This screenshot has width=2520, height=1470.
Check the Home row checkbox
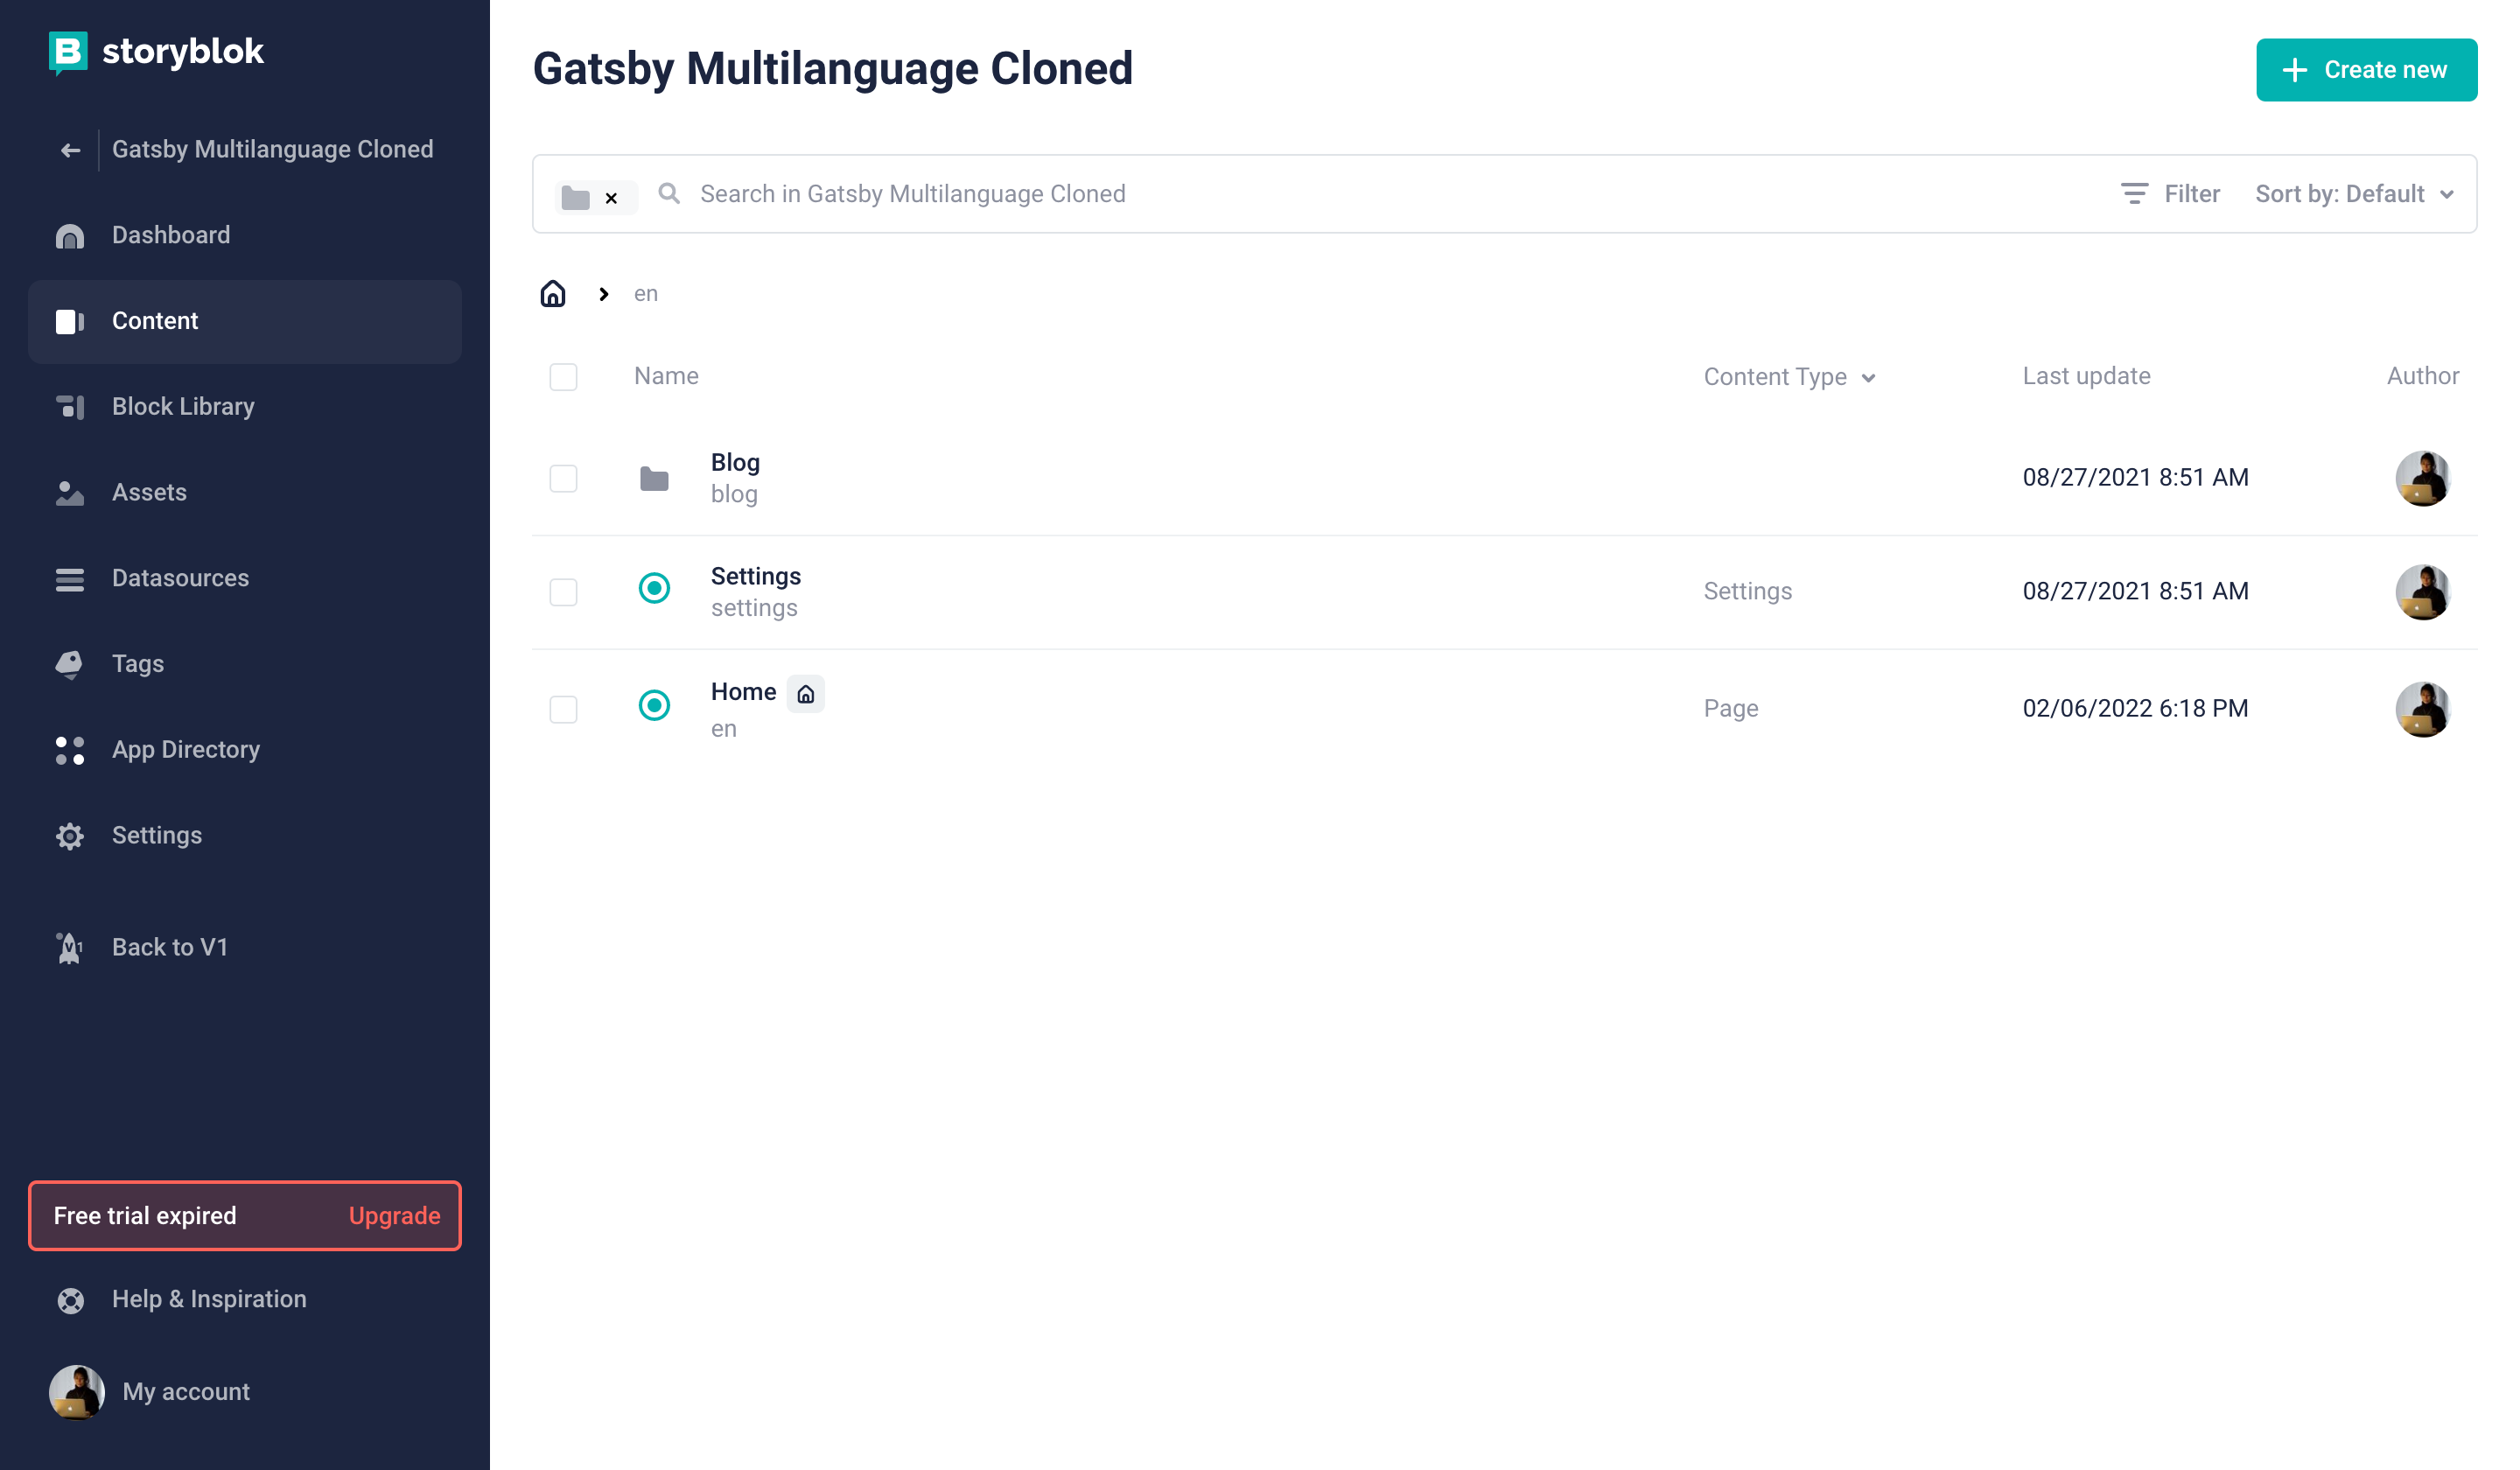click(x=564, y=710)
